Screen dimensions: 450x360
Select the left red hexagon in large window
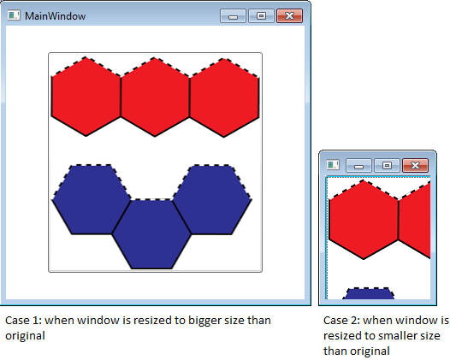point(86,97)
